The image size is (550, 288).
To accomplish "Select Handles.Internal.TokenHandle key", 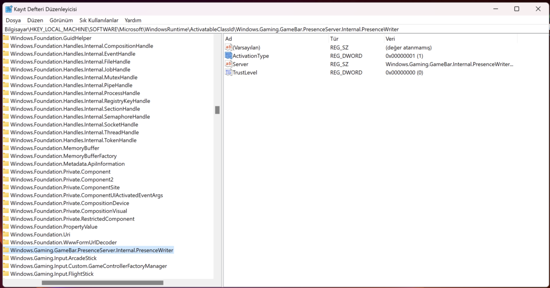I will pyautogui.click(x=73, y=140).
